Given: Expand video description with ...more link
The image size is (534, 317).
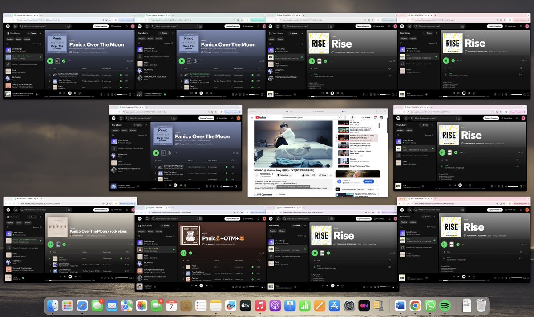Looking at the screenshot, I should pyautogui.click(x=325, y=188).
